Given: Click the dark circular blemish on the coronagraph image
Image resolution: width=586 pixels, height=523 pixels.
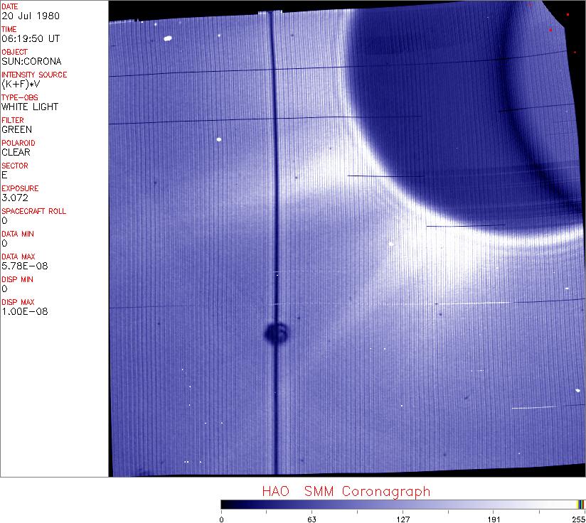Looking at the screenshot, I should (x=275, y=332).
